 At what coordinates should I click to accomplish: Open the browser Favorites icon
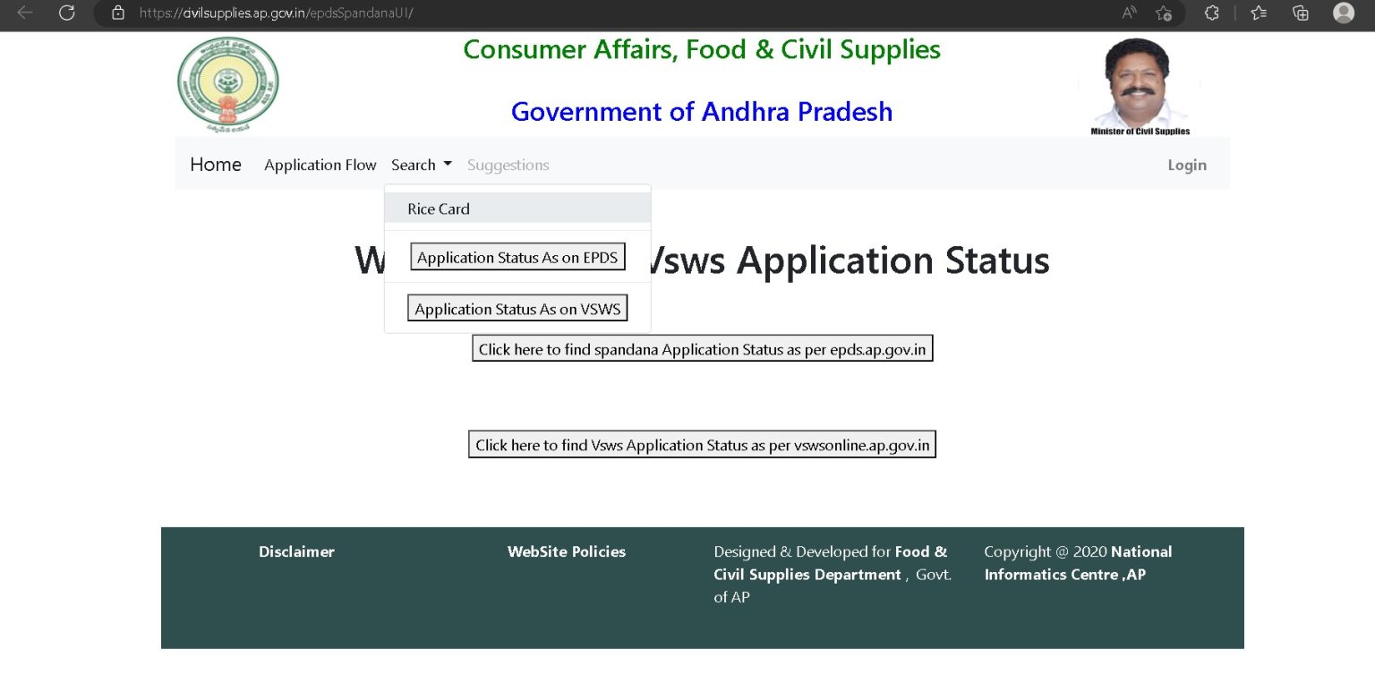tap(1258, 14)
